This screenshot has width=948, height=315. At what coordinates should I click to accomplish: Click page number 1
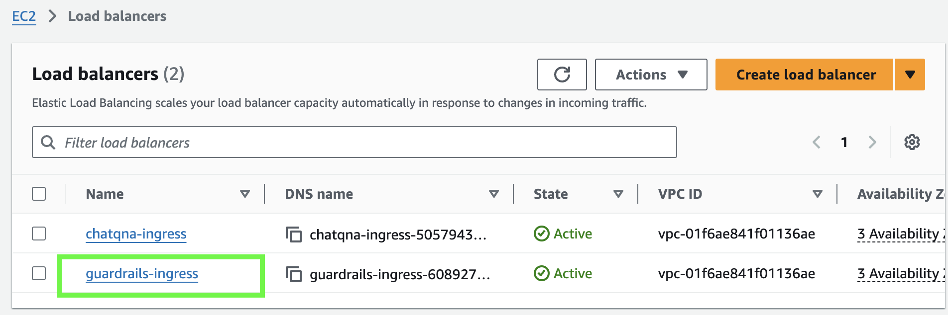pos(844,142)
